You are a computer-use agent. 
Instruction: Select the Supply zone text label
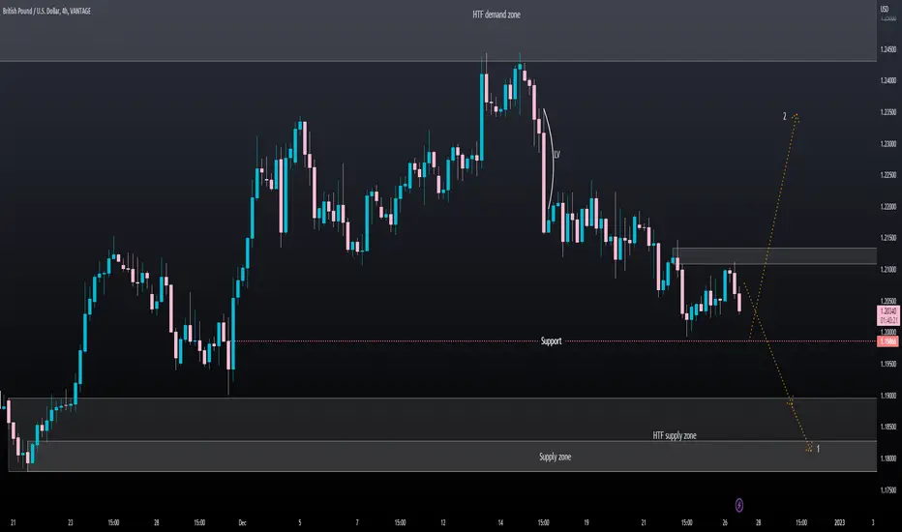click(556, 457)
